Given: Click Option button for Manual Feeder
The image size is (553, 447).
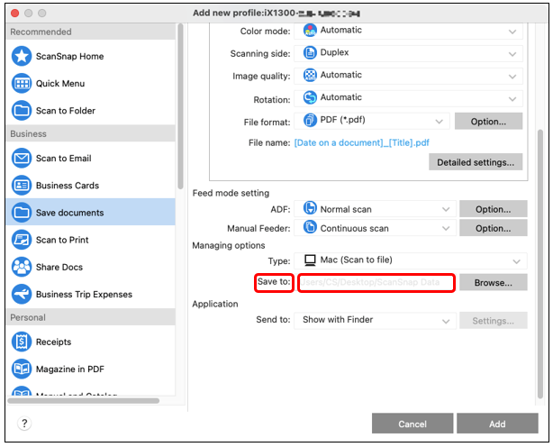Looking at the screenshot, I should (493, 228).
